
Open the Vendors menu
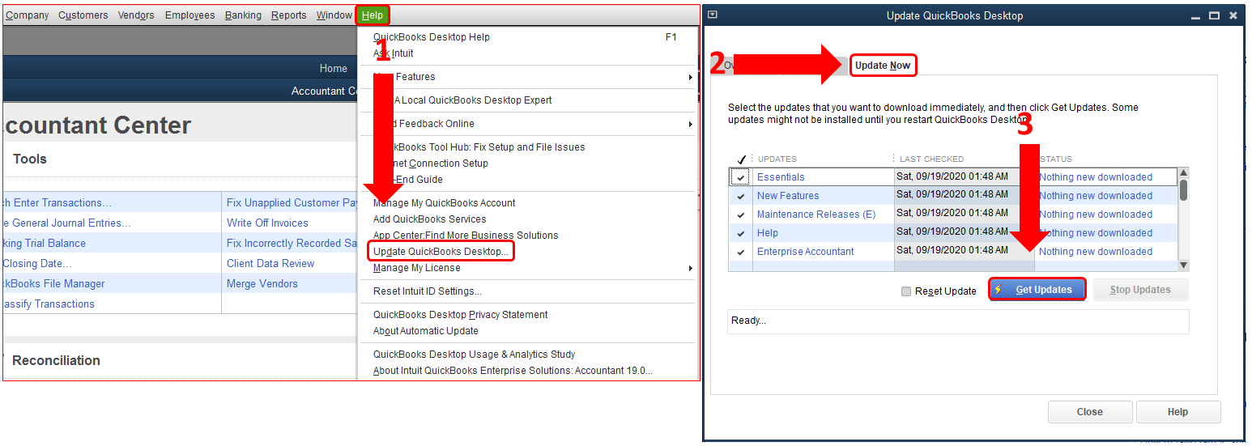click(136, 15)
